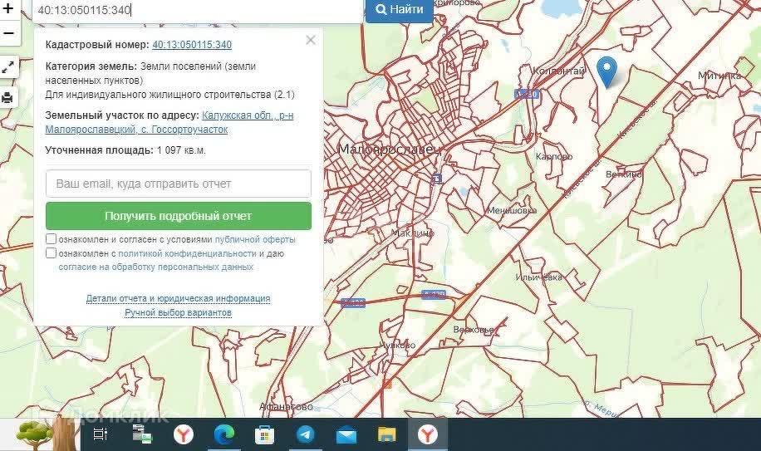Image resolution: width=761 pixels, height=451 pixels.
Task: Open Microsoft Edge from the taskbar
Action: click(223, 434)
